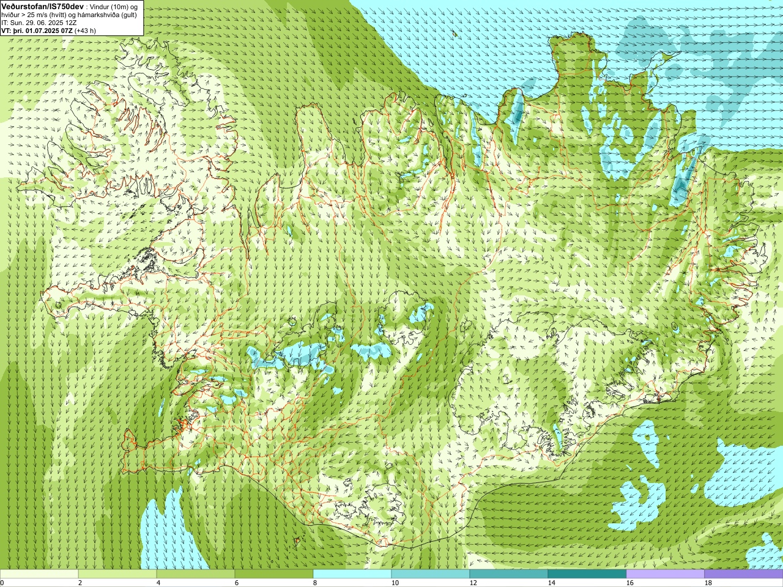The image size is (783, 587).
Task: Click the "VT: þri. 01.07.2025 07Z" valid time
Action: click(x=37, y=31)
